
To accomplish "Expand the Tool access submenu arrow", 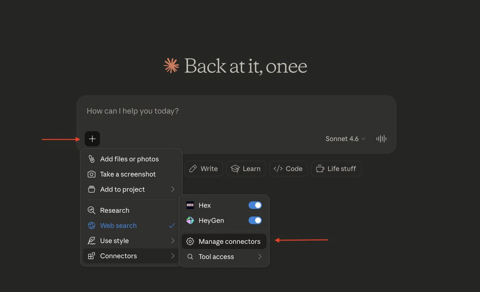I will (260, 257).
